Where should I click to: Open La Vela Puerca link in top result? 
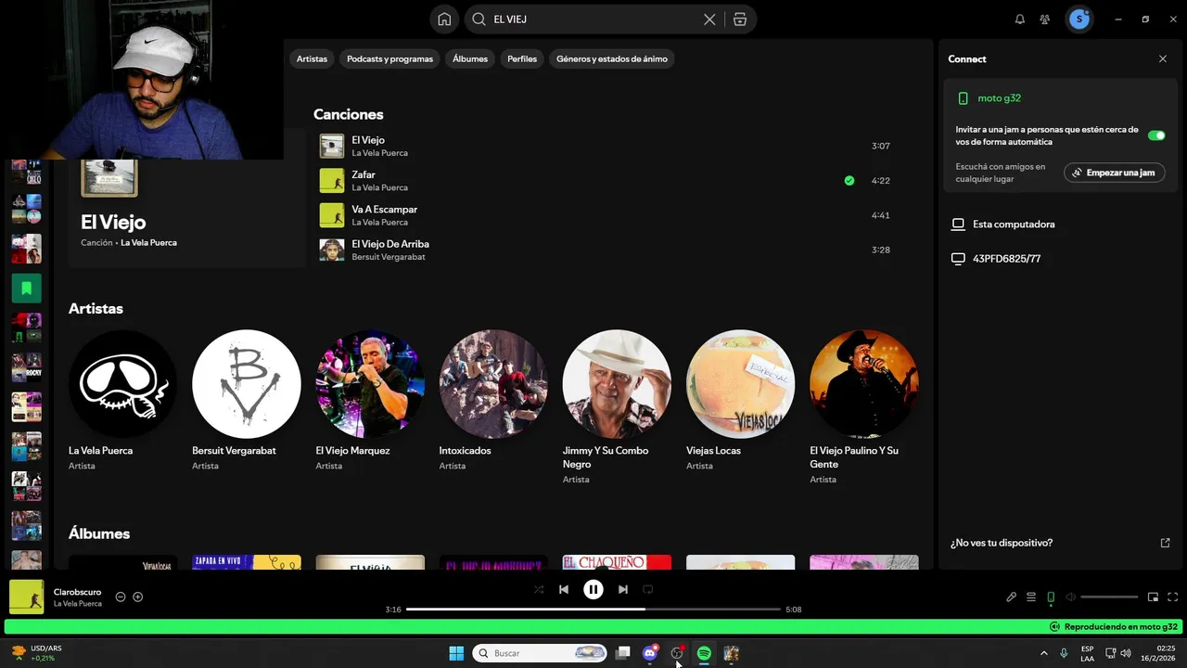[x=148, y=243]
